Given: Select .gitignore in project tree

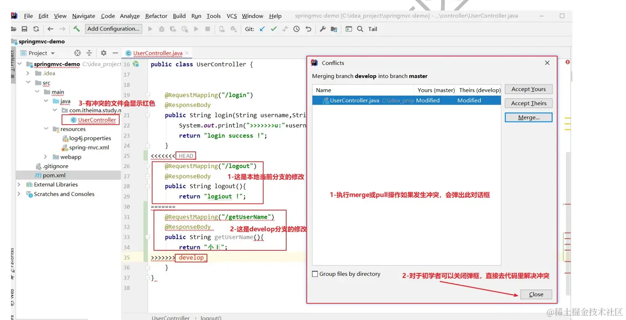Looking at the screenshot, I should (x=56, y=166).
